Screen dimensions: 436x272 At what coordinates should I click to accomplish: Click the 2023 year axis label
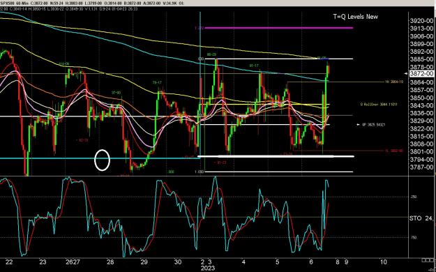click(x=208, y=268)
